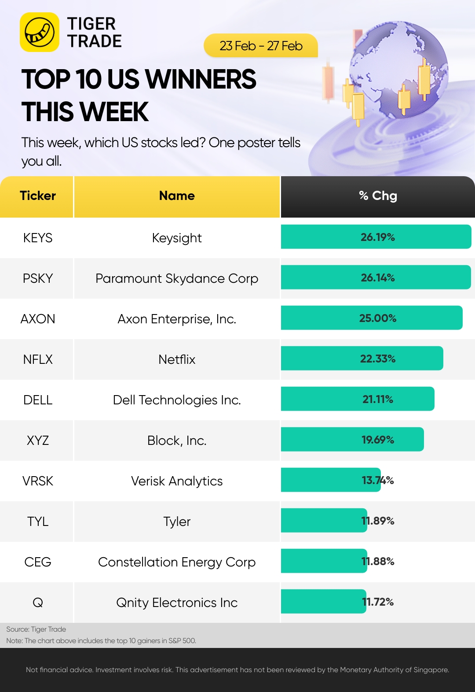
Task: Click the TOP 10 US WINNERS heading
Action: click(139, 80)
